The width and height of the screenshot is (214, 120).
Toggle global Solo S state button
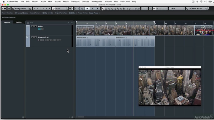[37, 9]
